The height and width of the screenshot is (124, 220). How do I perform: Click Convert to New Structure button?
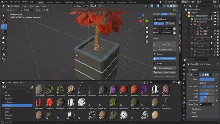(164, 72)
